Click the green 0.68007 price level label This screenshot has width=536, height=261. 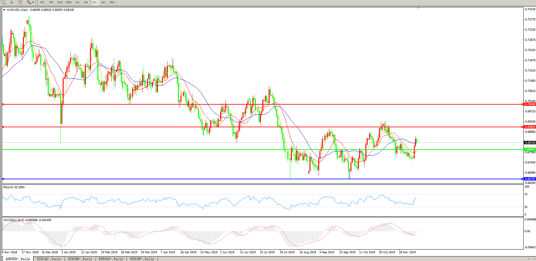coord(530,150)
